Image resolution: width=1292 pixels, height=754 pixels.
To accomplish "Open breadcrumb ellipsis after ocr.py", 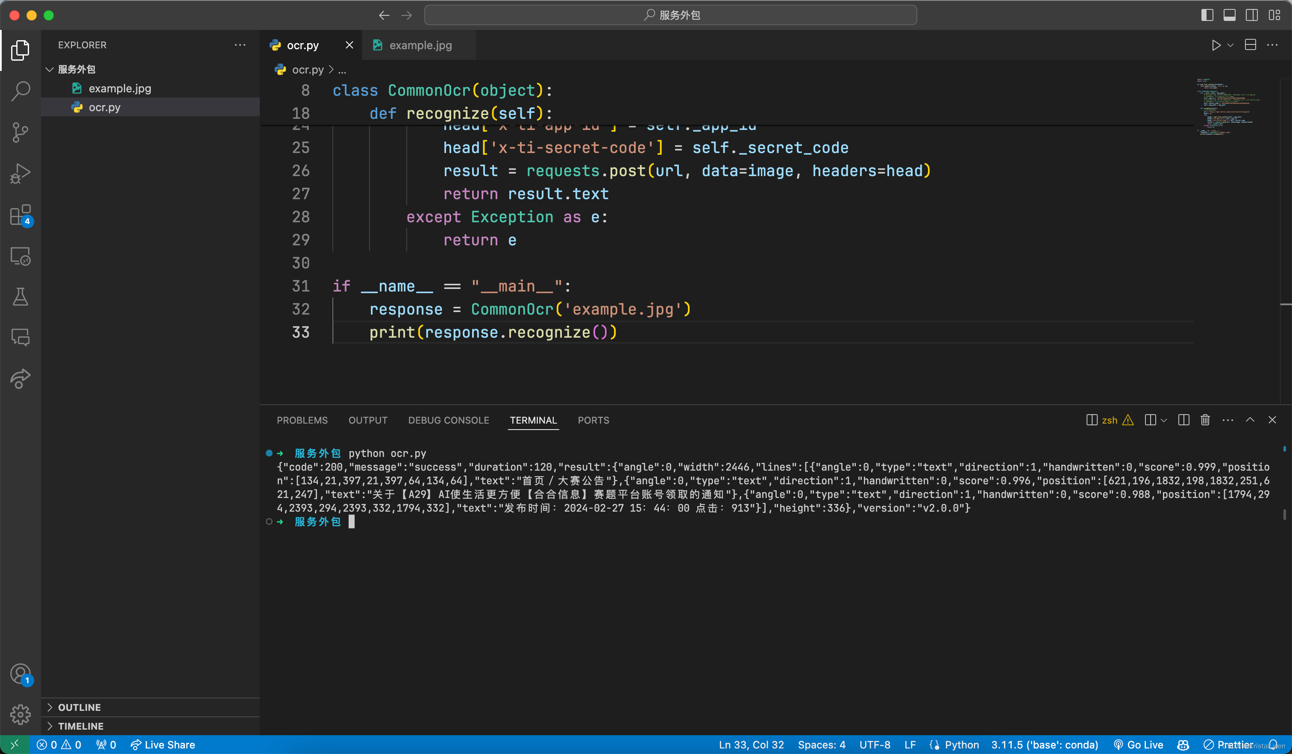I will click(x=342, y=70).
